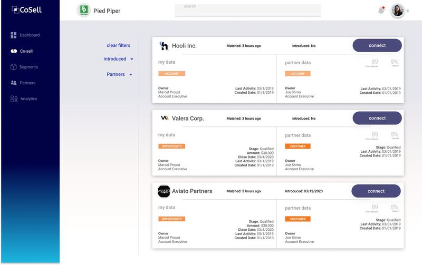Connect with Valera Corp.
Viewport: 422px width, 265px height.
[377, 118]
